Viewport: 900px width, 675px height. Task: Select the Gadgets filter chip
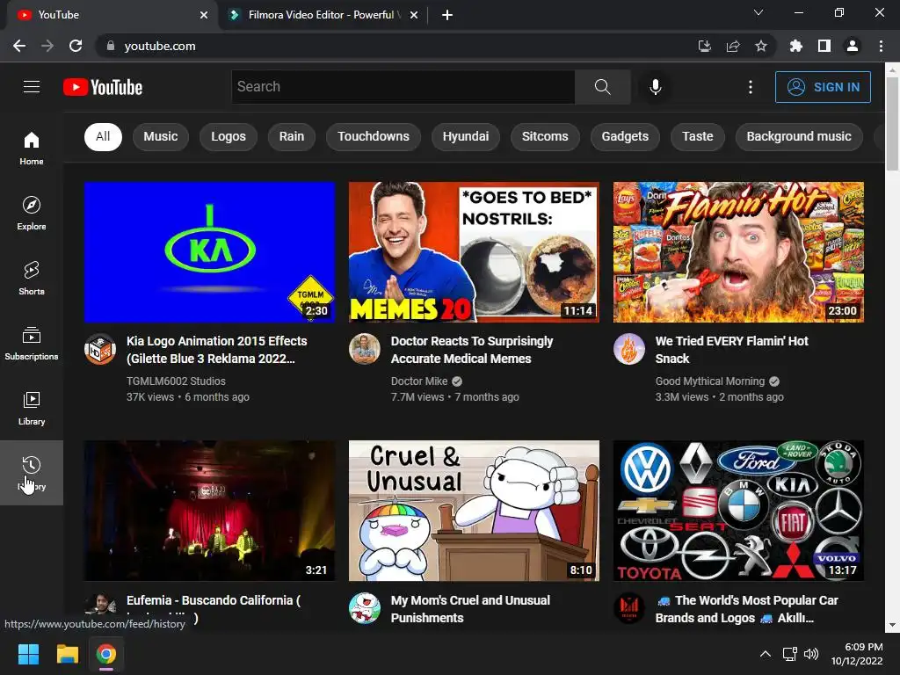click(x=625, y=136)
